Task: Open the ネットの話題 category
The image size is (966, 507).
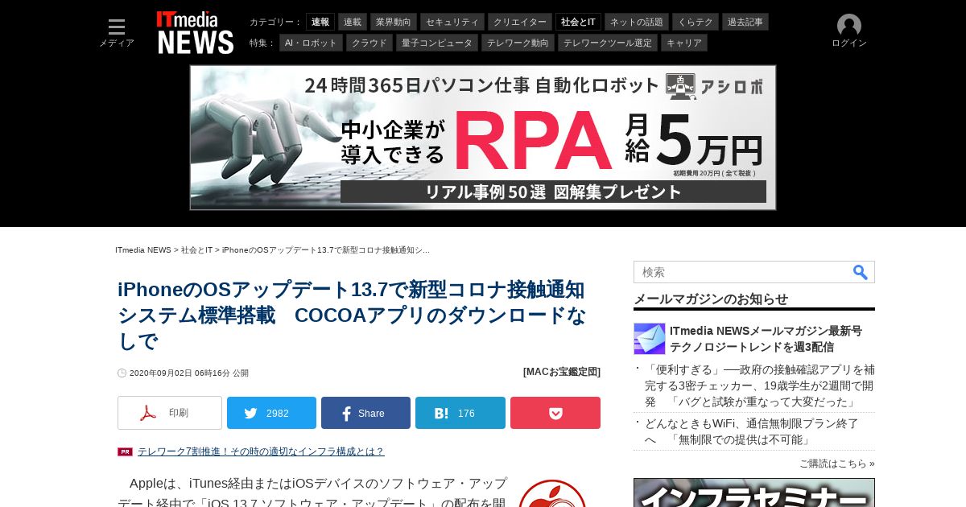Action: (x=637, y=22)
